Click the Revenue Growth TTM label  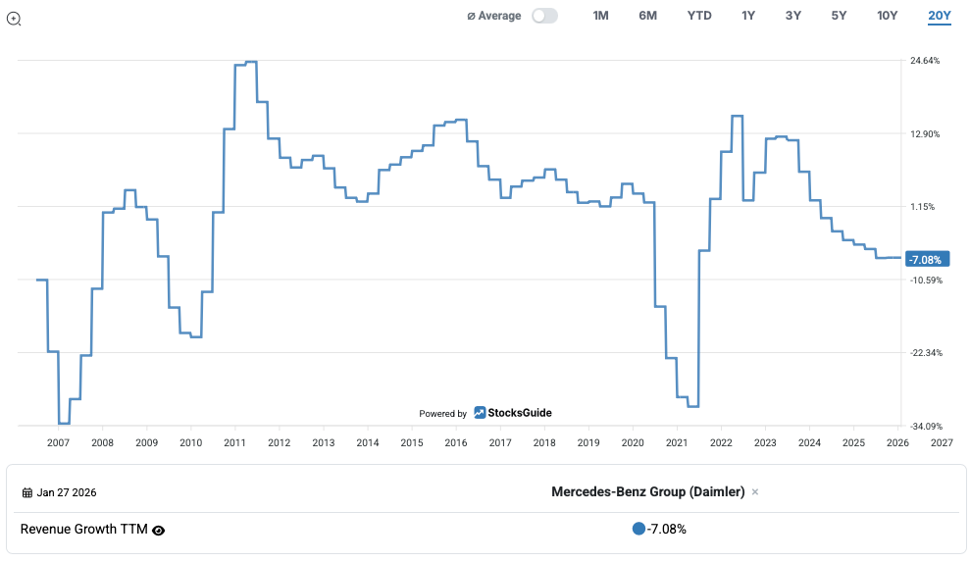[x=83, y=529]
